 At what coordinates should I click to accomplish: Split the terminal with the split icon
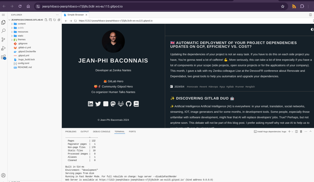point(296,131)
